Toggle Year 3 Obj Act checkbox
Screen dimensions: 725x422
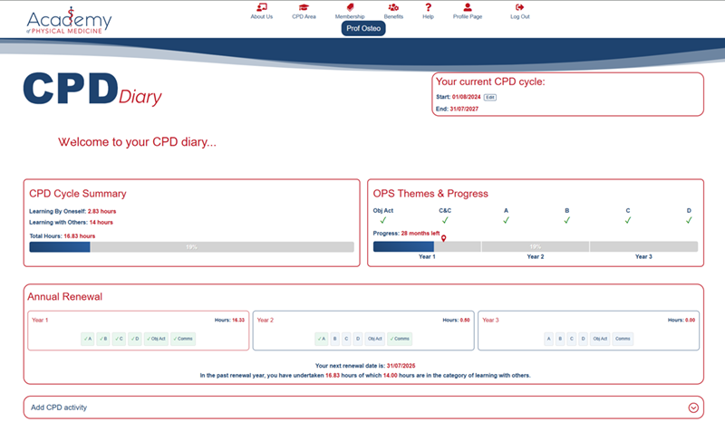pyautogui.click(x=600, y=339)
